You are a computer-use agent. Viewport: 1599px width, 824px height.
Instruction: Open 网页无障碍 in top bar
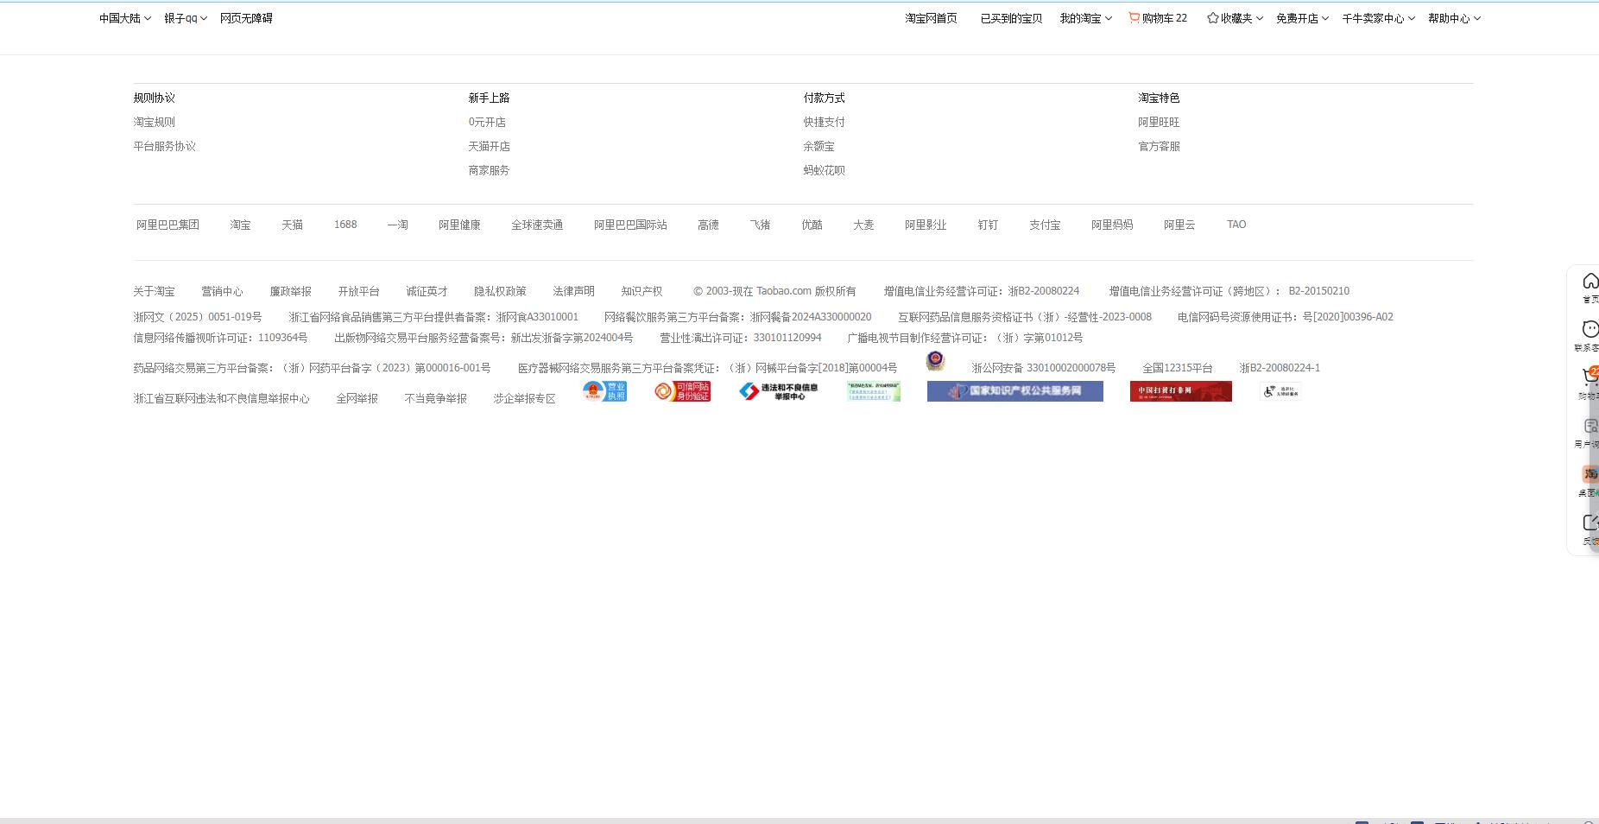[246, 18]
